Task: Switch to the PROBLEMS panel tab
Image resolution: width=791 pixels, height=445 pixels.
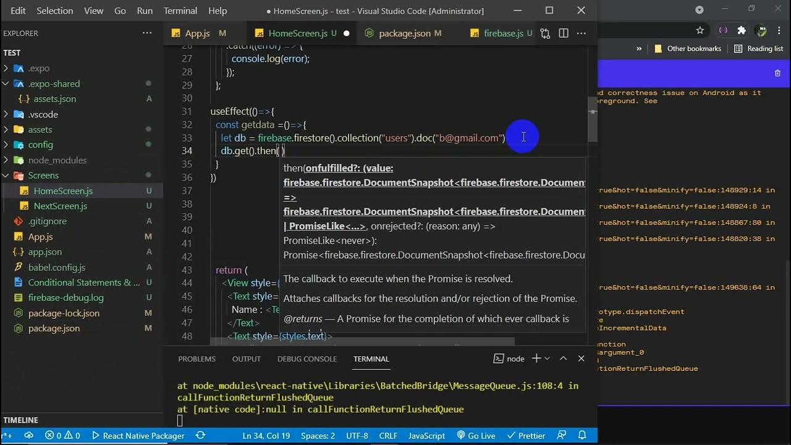Action: tap(197, 359)
